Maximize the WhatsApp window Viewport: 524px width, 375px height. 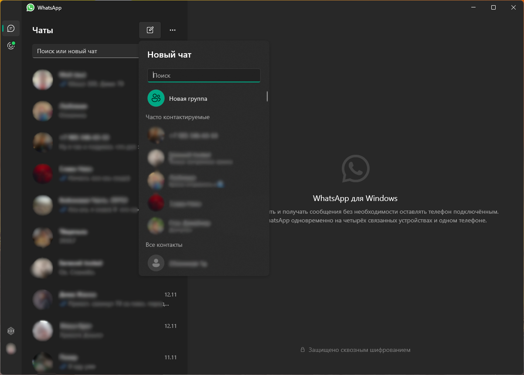(493, 7)
